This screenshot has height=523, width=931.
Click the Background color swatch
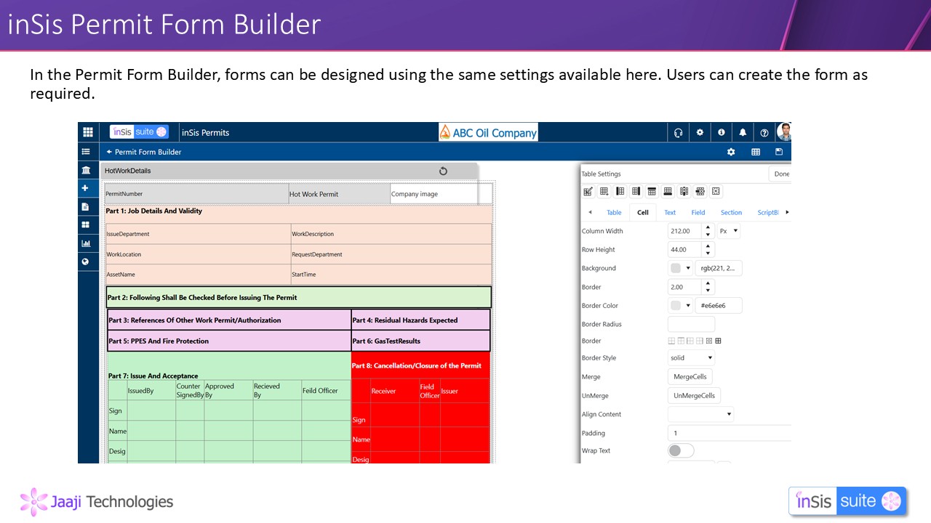point(676,269)
